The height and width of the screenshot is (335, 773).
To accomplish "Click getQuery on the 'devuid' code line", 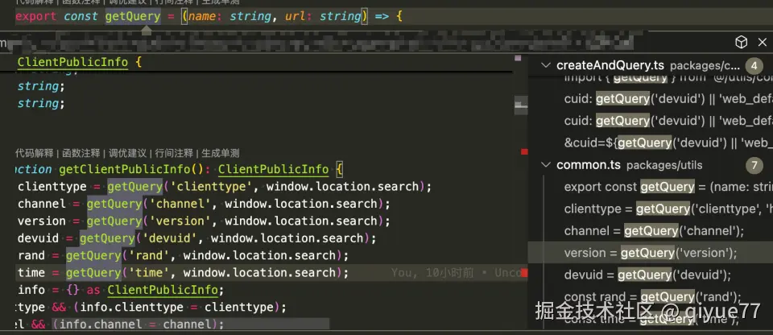I will (107, 238).
